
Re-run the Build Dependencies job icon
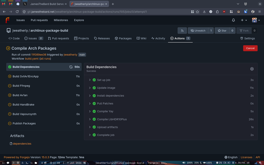tap(71, 67)
